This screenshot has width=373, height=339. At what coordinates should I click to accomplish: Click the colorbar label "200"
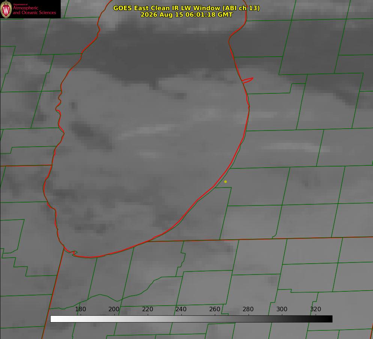click(114, 309)
